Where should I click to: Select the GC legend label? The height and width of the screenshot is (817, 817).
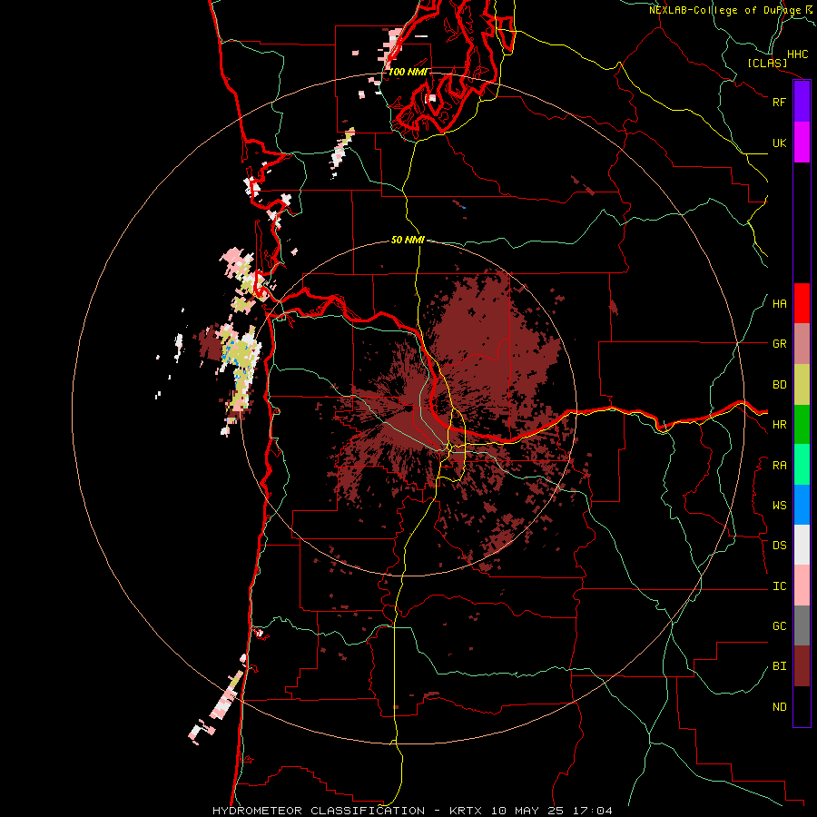pos(779,626)
